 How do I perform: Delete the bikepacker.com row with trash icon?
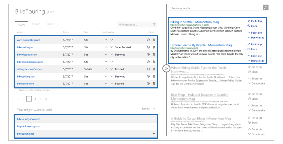(154, 84)
